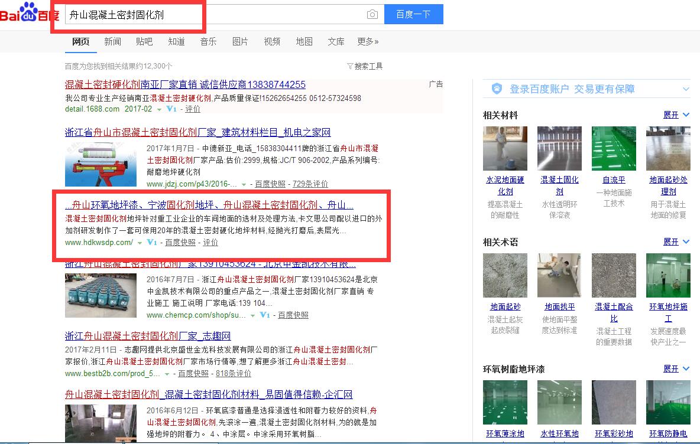Open 地面找平 related term thumbnail
Screen dimensions: 700x444
pos(559,275)
